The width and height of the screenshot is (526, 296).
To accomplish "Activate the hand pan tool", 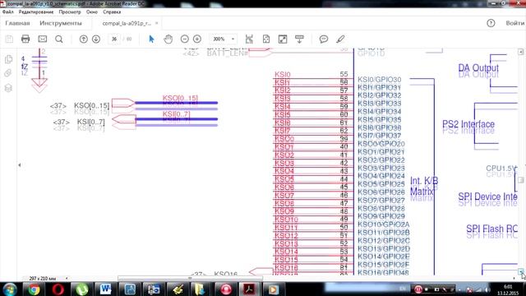I will coord(168,39).
